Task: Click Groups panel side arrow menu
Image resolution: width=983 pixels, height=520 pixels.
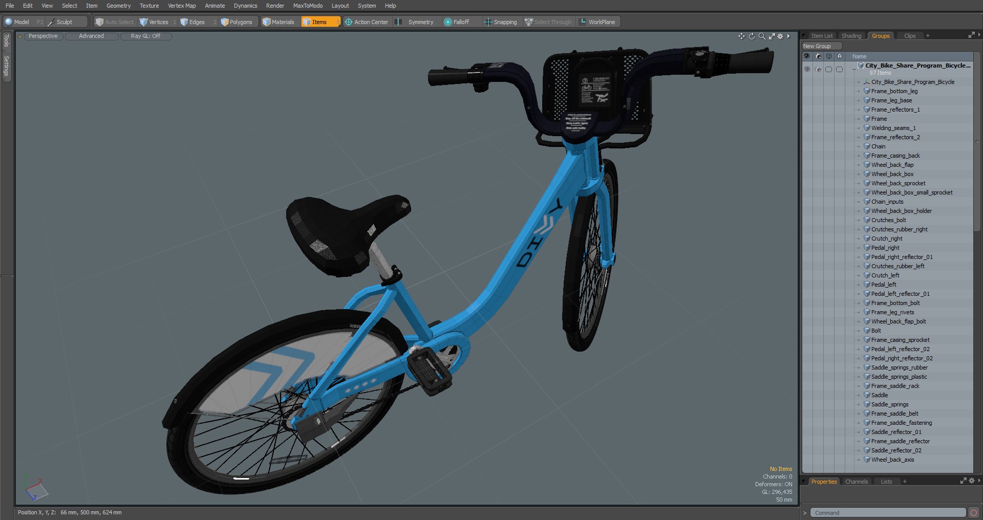Action: 979,35
